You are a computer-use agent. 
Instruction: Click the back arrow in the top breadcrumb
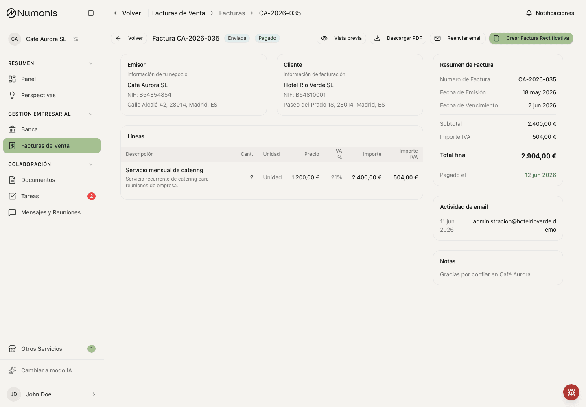[116, 13]
